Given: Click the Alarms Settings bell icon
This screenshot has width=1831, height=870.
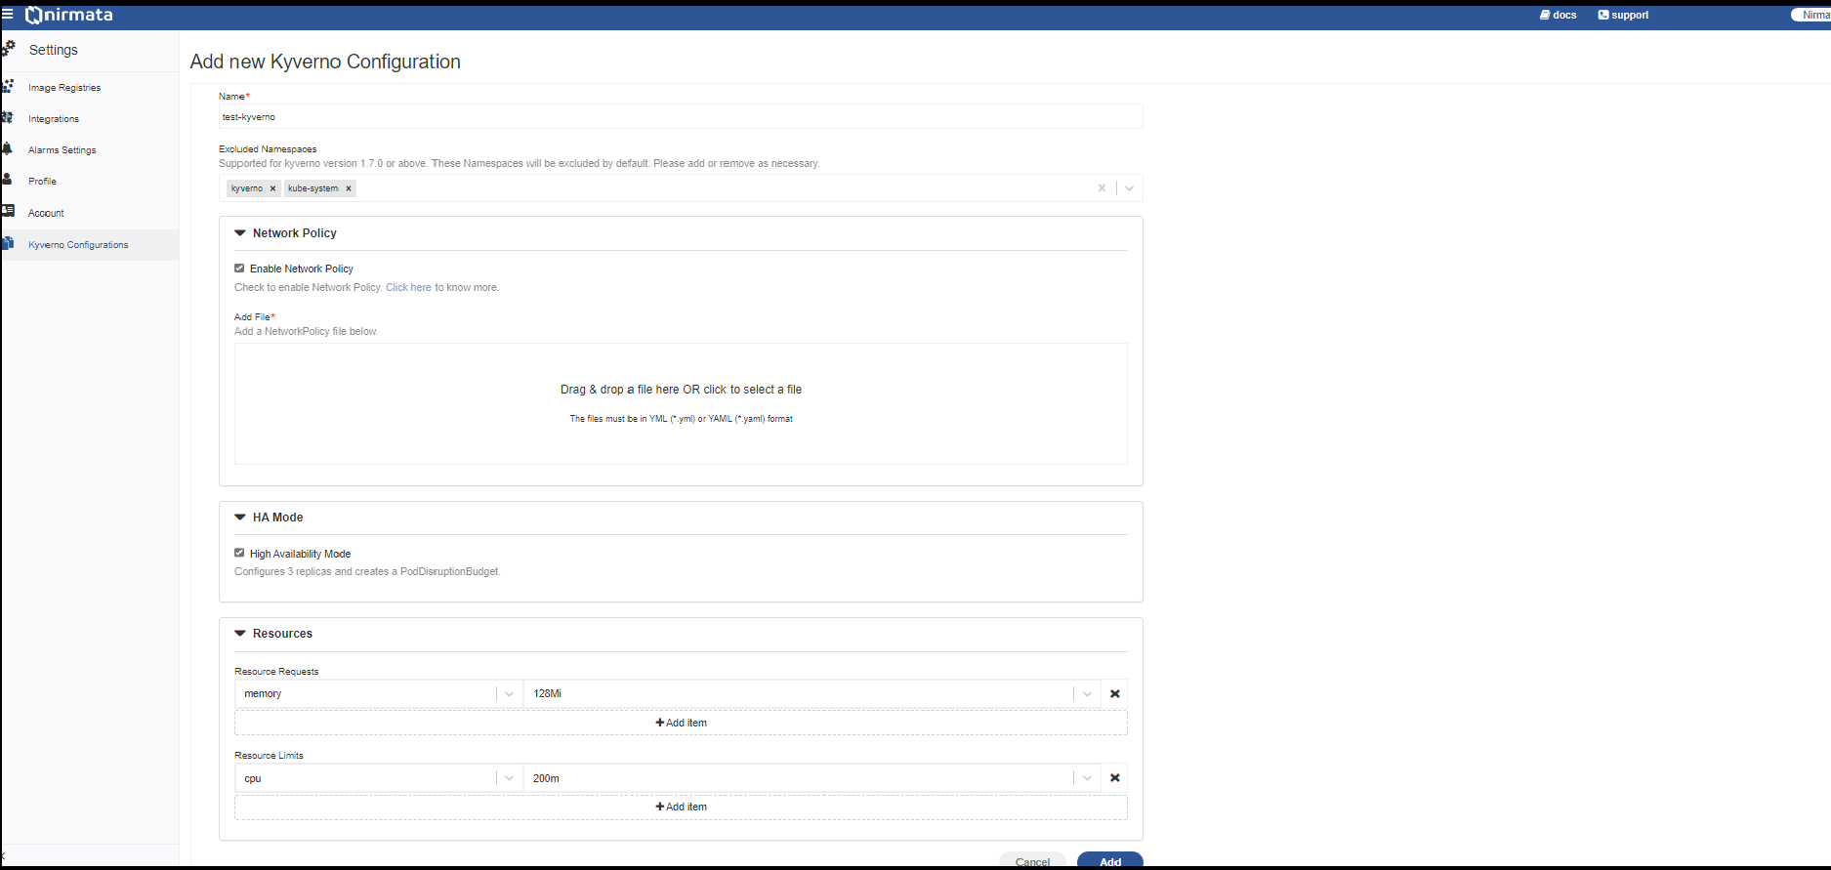Looking at the screenshot, I should click(8, 148).
